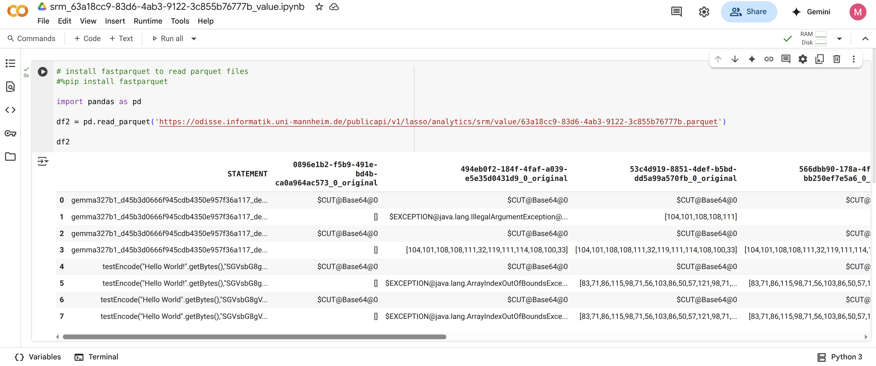Move cell down with arrow icon
Image resolution: width=876 pixels, height=366 pixels.
pyautogui.click(x=735, y=59)
